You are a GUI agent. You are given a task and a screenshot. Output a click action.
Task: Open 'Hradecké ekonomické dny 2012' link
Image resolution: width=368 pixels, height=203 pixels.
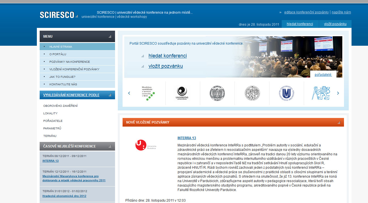[x=64, y=196]
